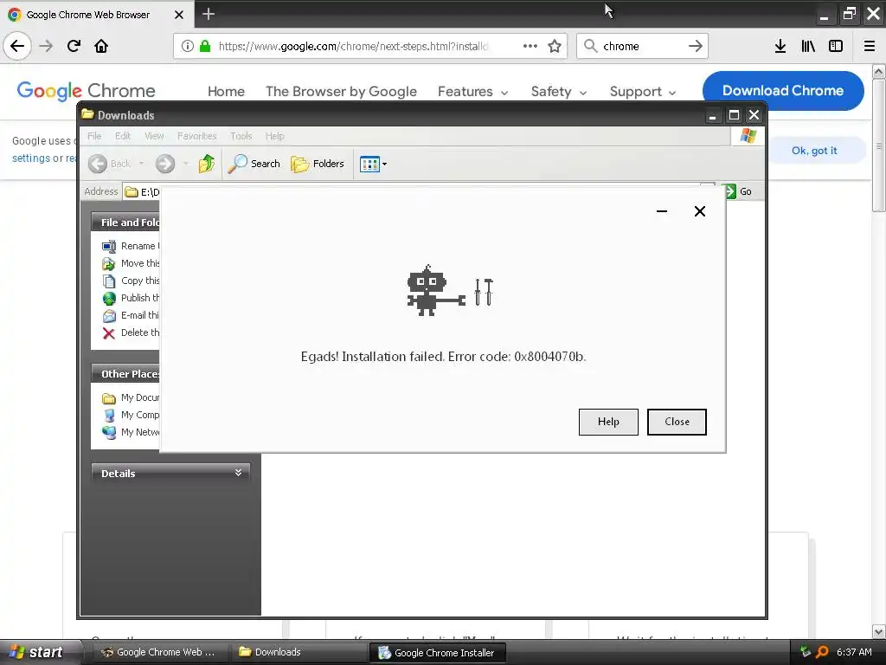This screenshot has height=665, width=886.
Task: Toggle the browser sidebar icon
Action: click(x=836, y=46)
